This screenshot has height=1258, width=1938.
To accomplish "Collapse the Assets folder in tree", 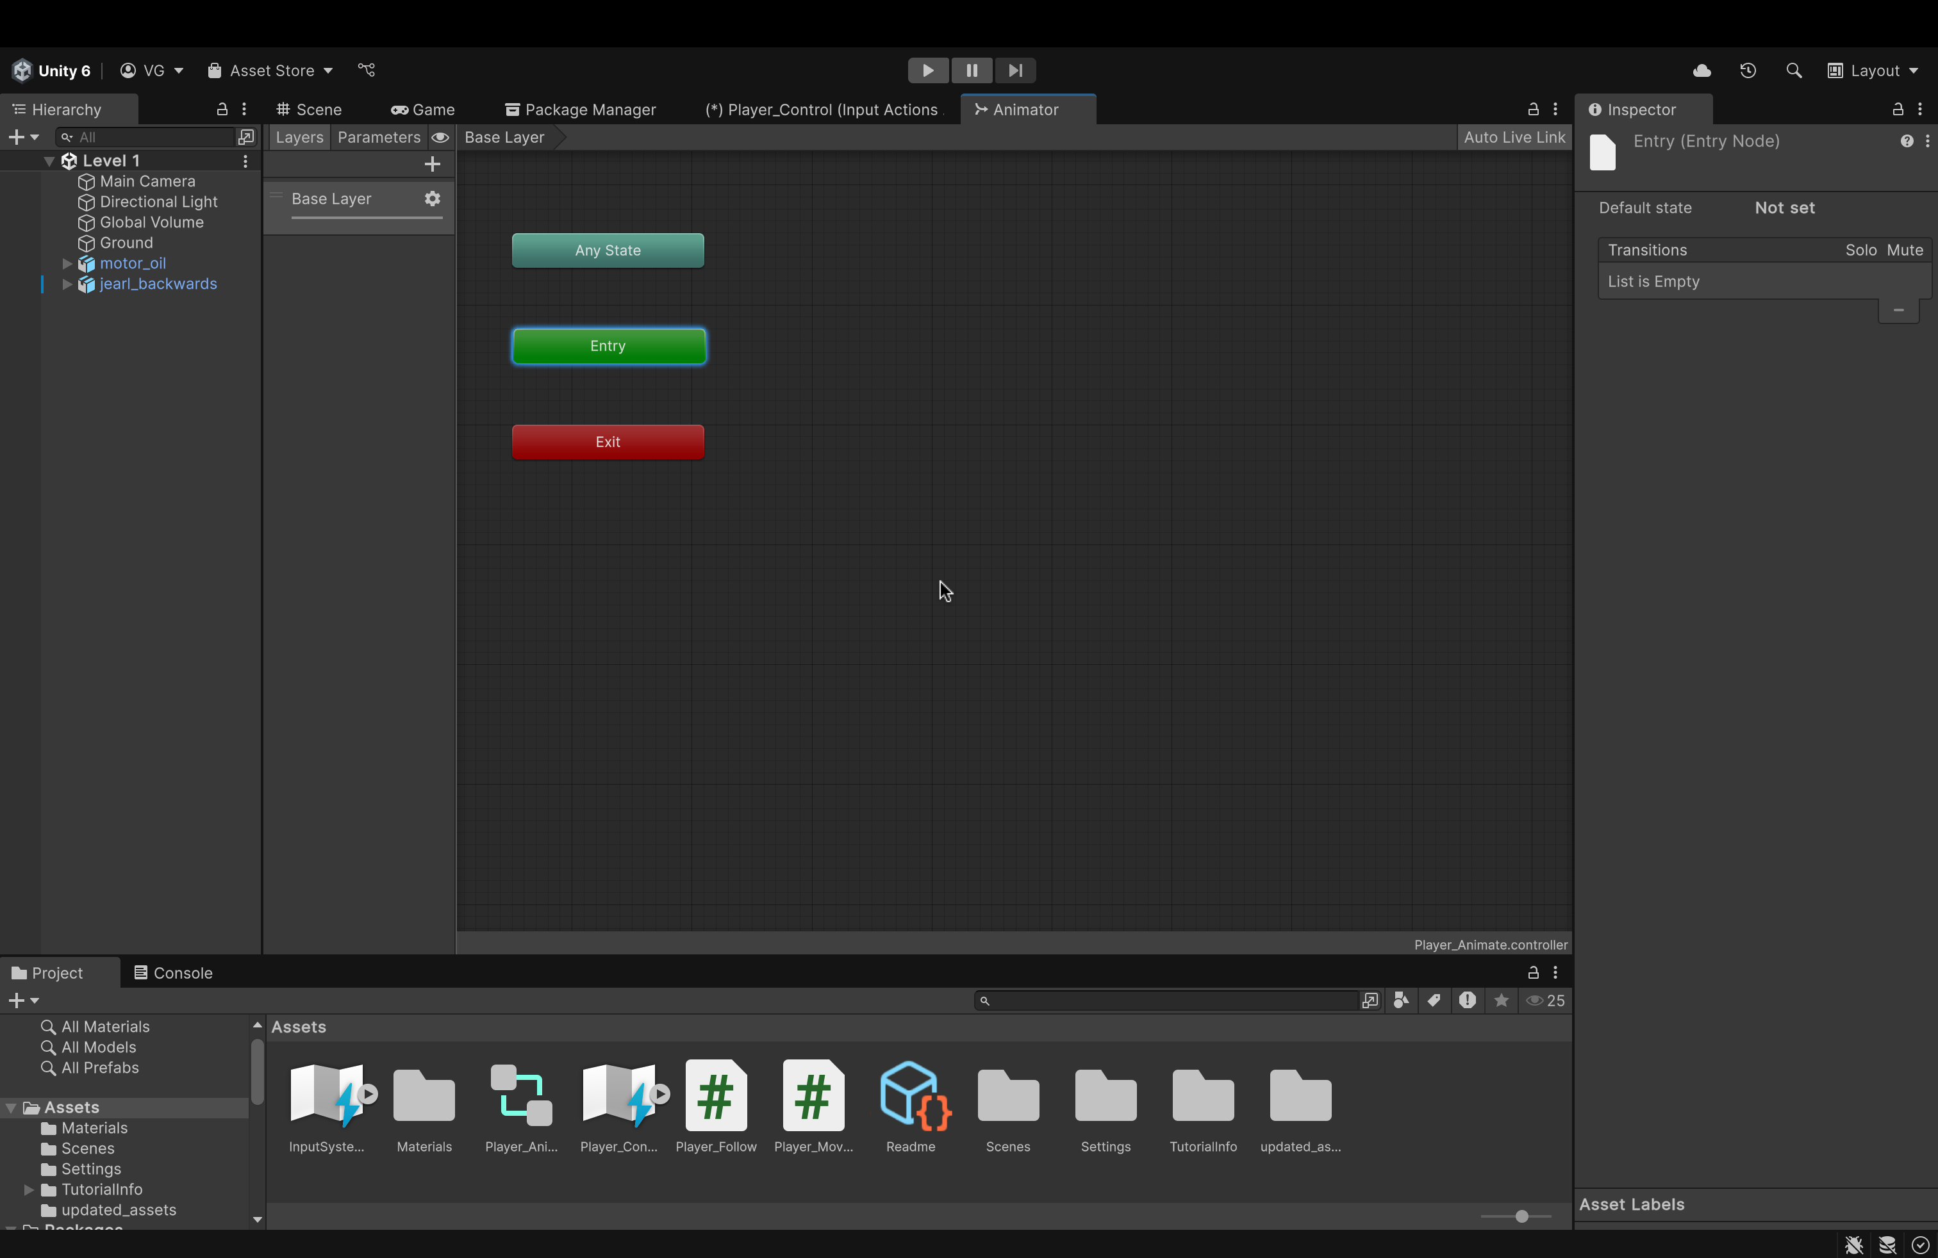I will coord(11,1107).
